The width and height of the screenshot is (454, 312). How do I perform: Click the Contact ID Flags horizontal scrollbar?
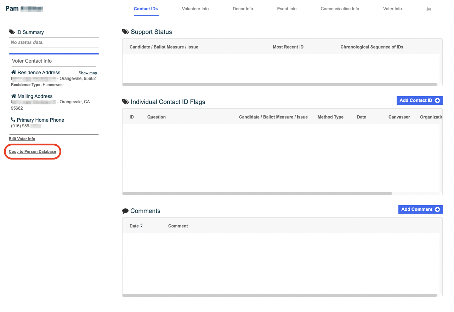click(257, 193)
